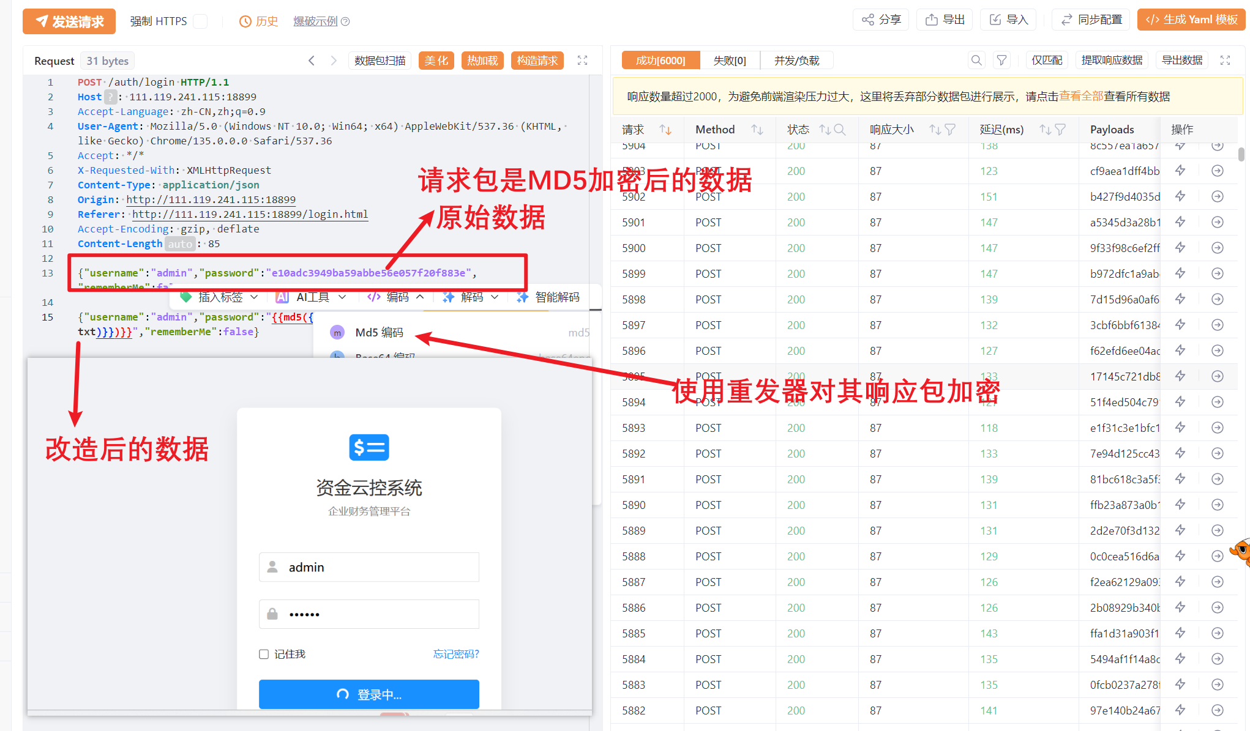This screenshot has height=731, width=1250.
Task: Click the admin username input field
Action: (369, 567)
